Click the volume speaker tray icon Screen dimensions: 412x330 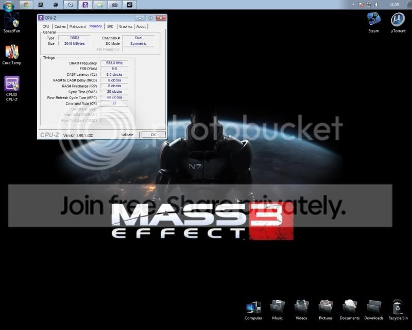click(377, 5)
